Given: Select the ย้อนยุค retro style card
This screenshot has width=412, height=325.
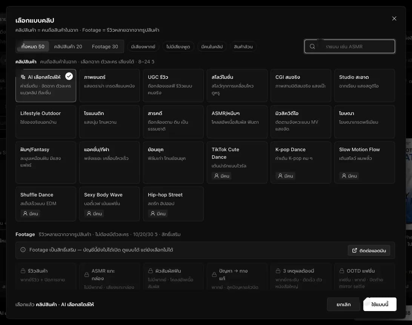Looking at the screenshot, I should 173,162.
